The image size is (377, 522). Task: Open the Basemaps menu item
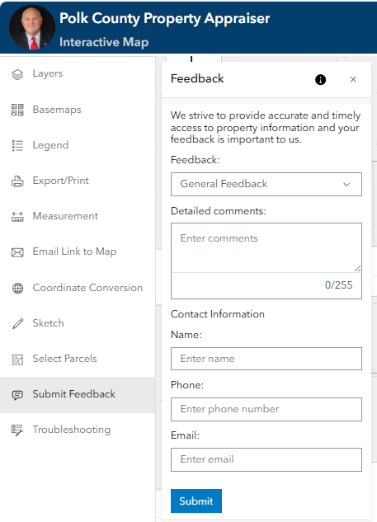tap(78, 110)
